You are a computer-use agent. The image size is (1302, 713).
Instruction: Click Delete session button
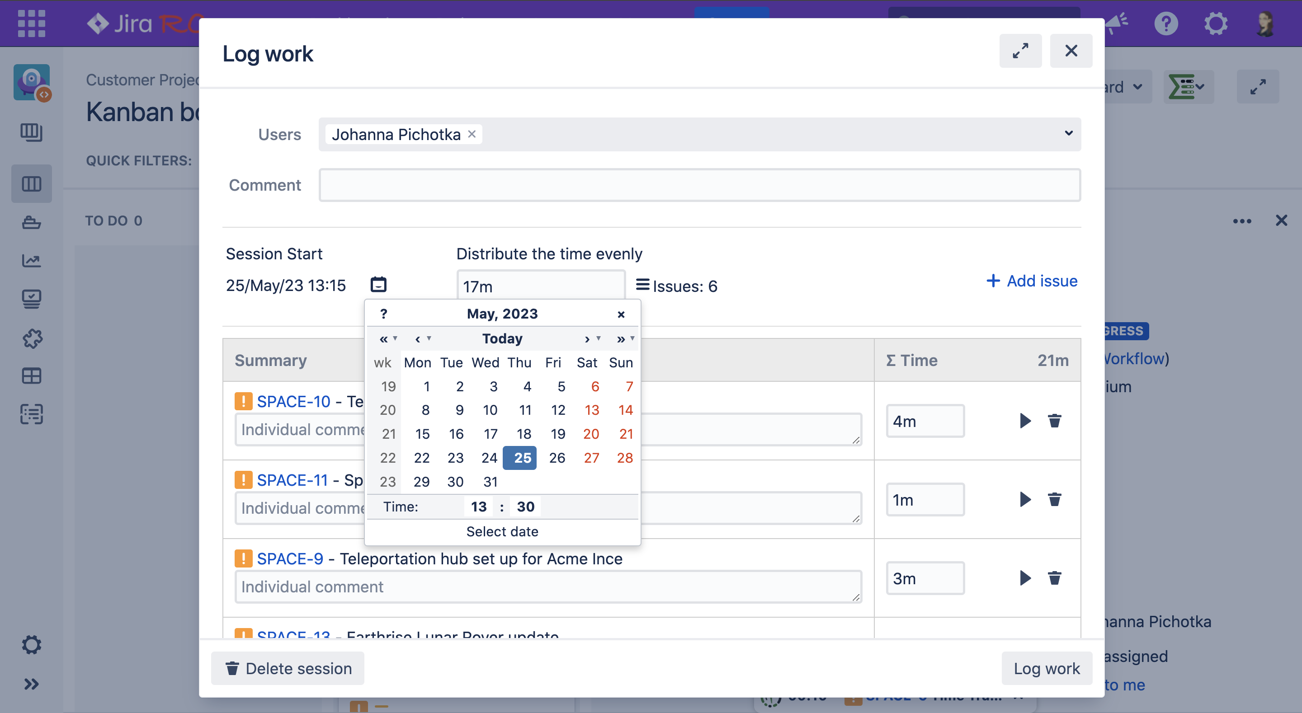(x=288, y=669)
